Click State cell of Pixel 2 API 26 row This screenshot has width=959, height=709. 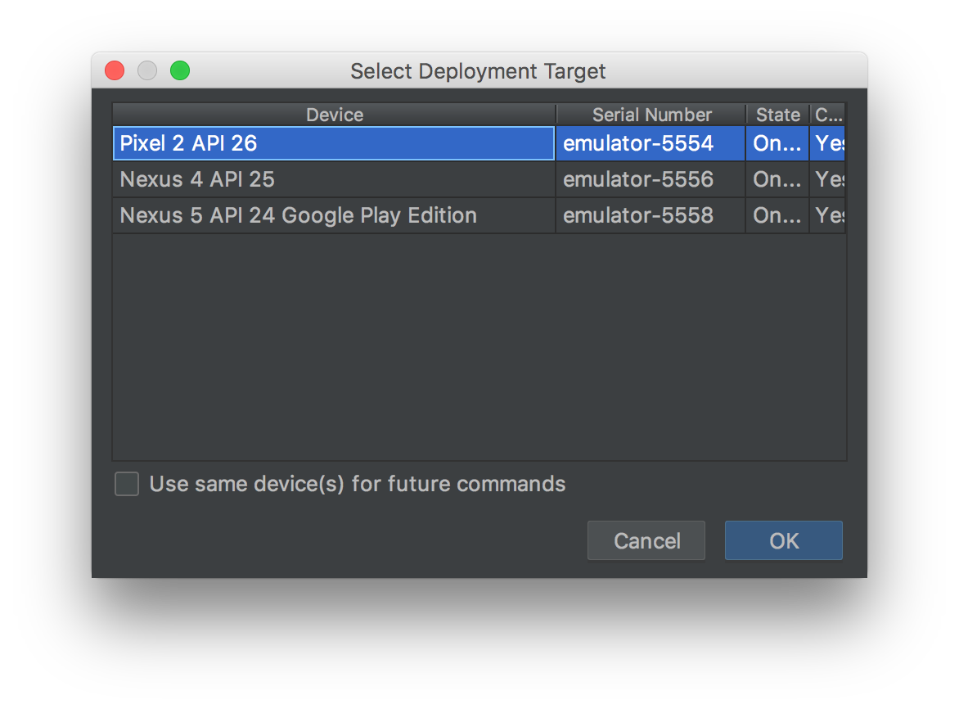point(777,143)
